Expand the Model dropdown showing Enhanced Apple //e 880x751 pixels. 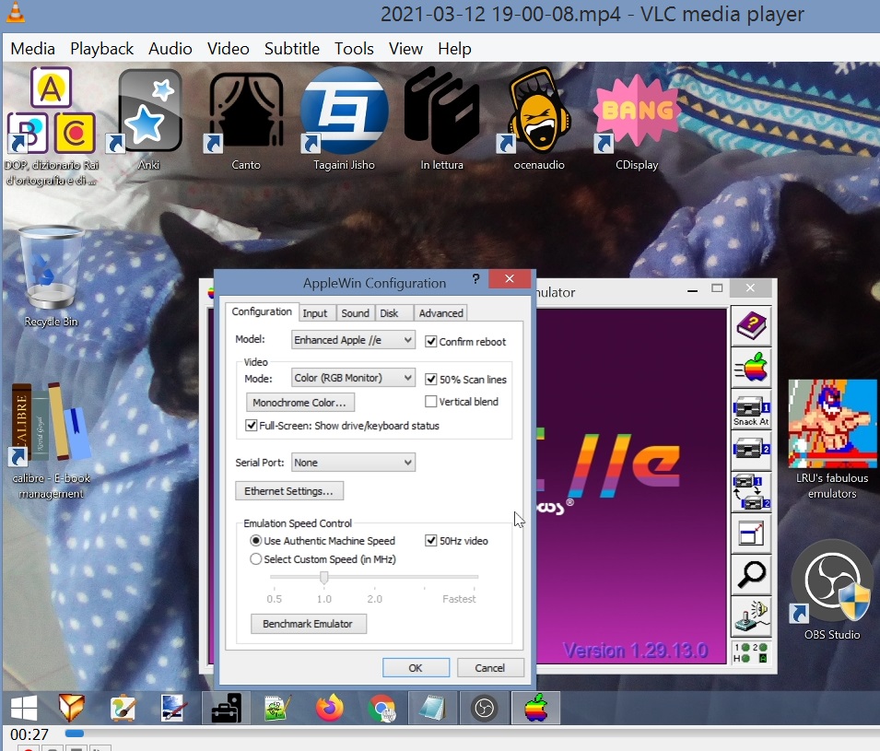(x=353, y=340)
